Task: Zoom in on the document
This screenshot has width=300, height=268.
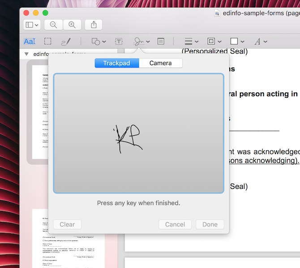Action: click(72, 25)
